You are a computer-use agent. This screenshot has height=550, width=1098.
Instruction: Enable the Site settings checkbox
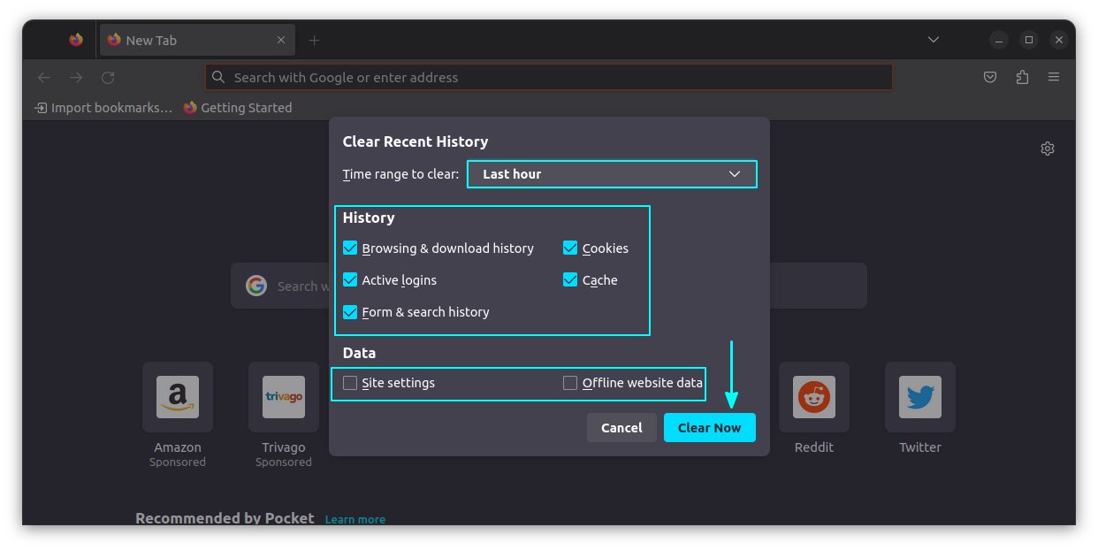coord(350,383)
